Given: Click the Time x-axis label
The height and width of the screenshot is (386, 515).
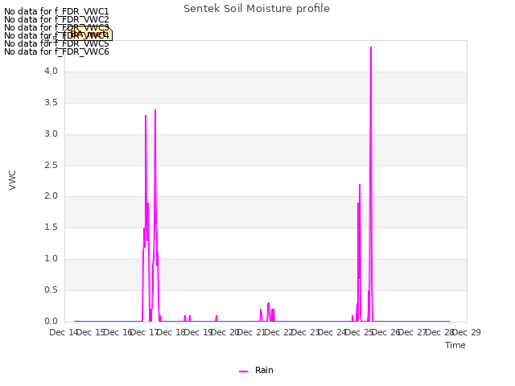Looking at the screenshot, I should (x=455, y=345).
